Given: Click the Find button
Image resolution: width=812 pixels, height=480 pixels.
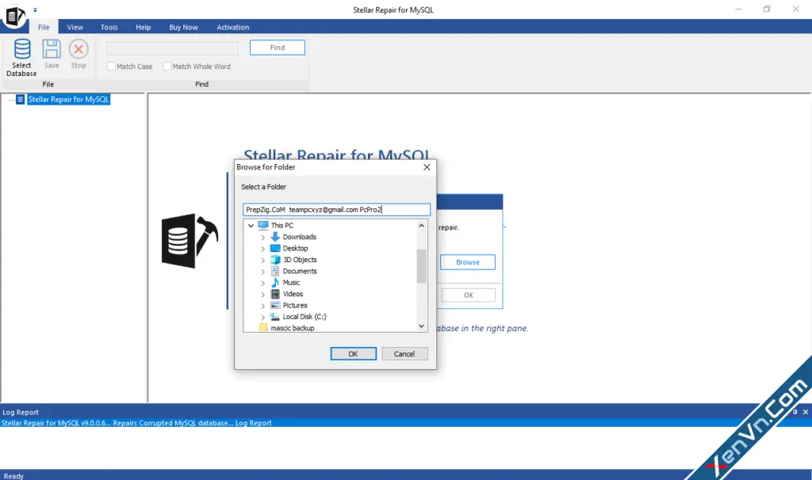Looking at the screenshot, I should [277, 47].
